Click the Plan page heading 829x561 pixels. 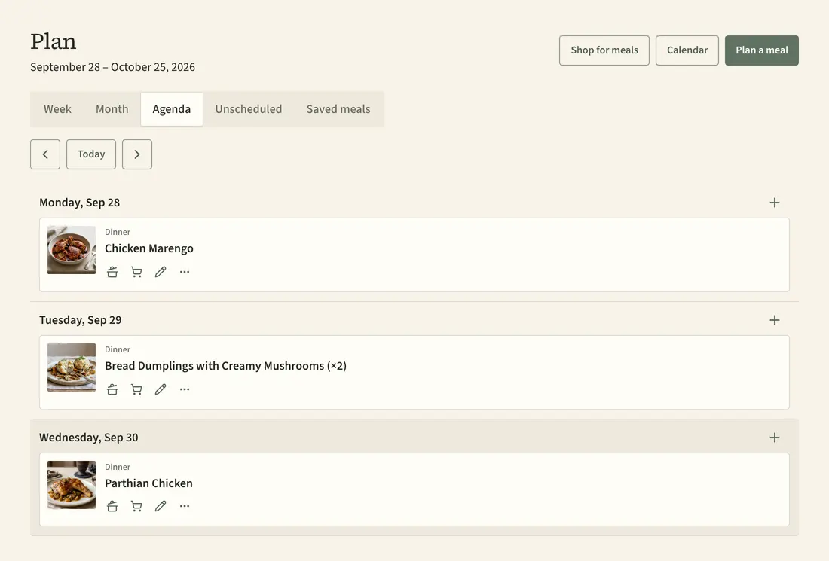(53, 41)
